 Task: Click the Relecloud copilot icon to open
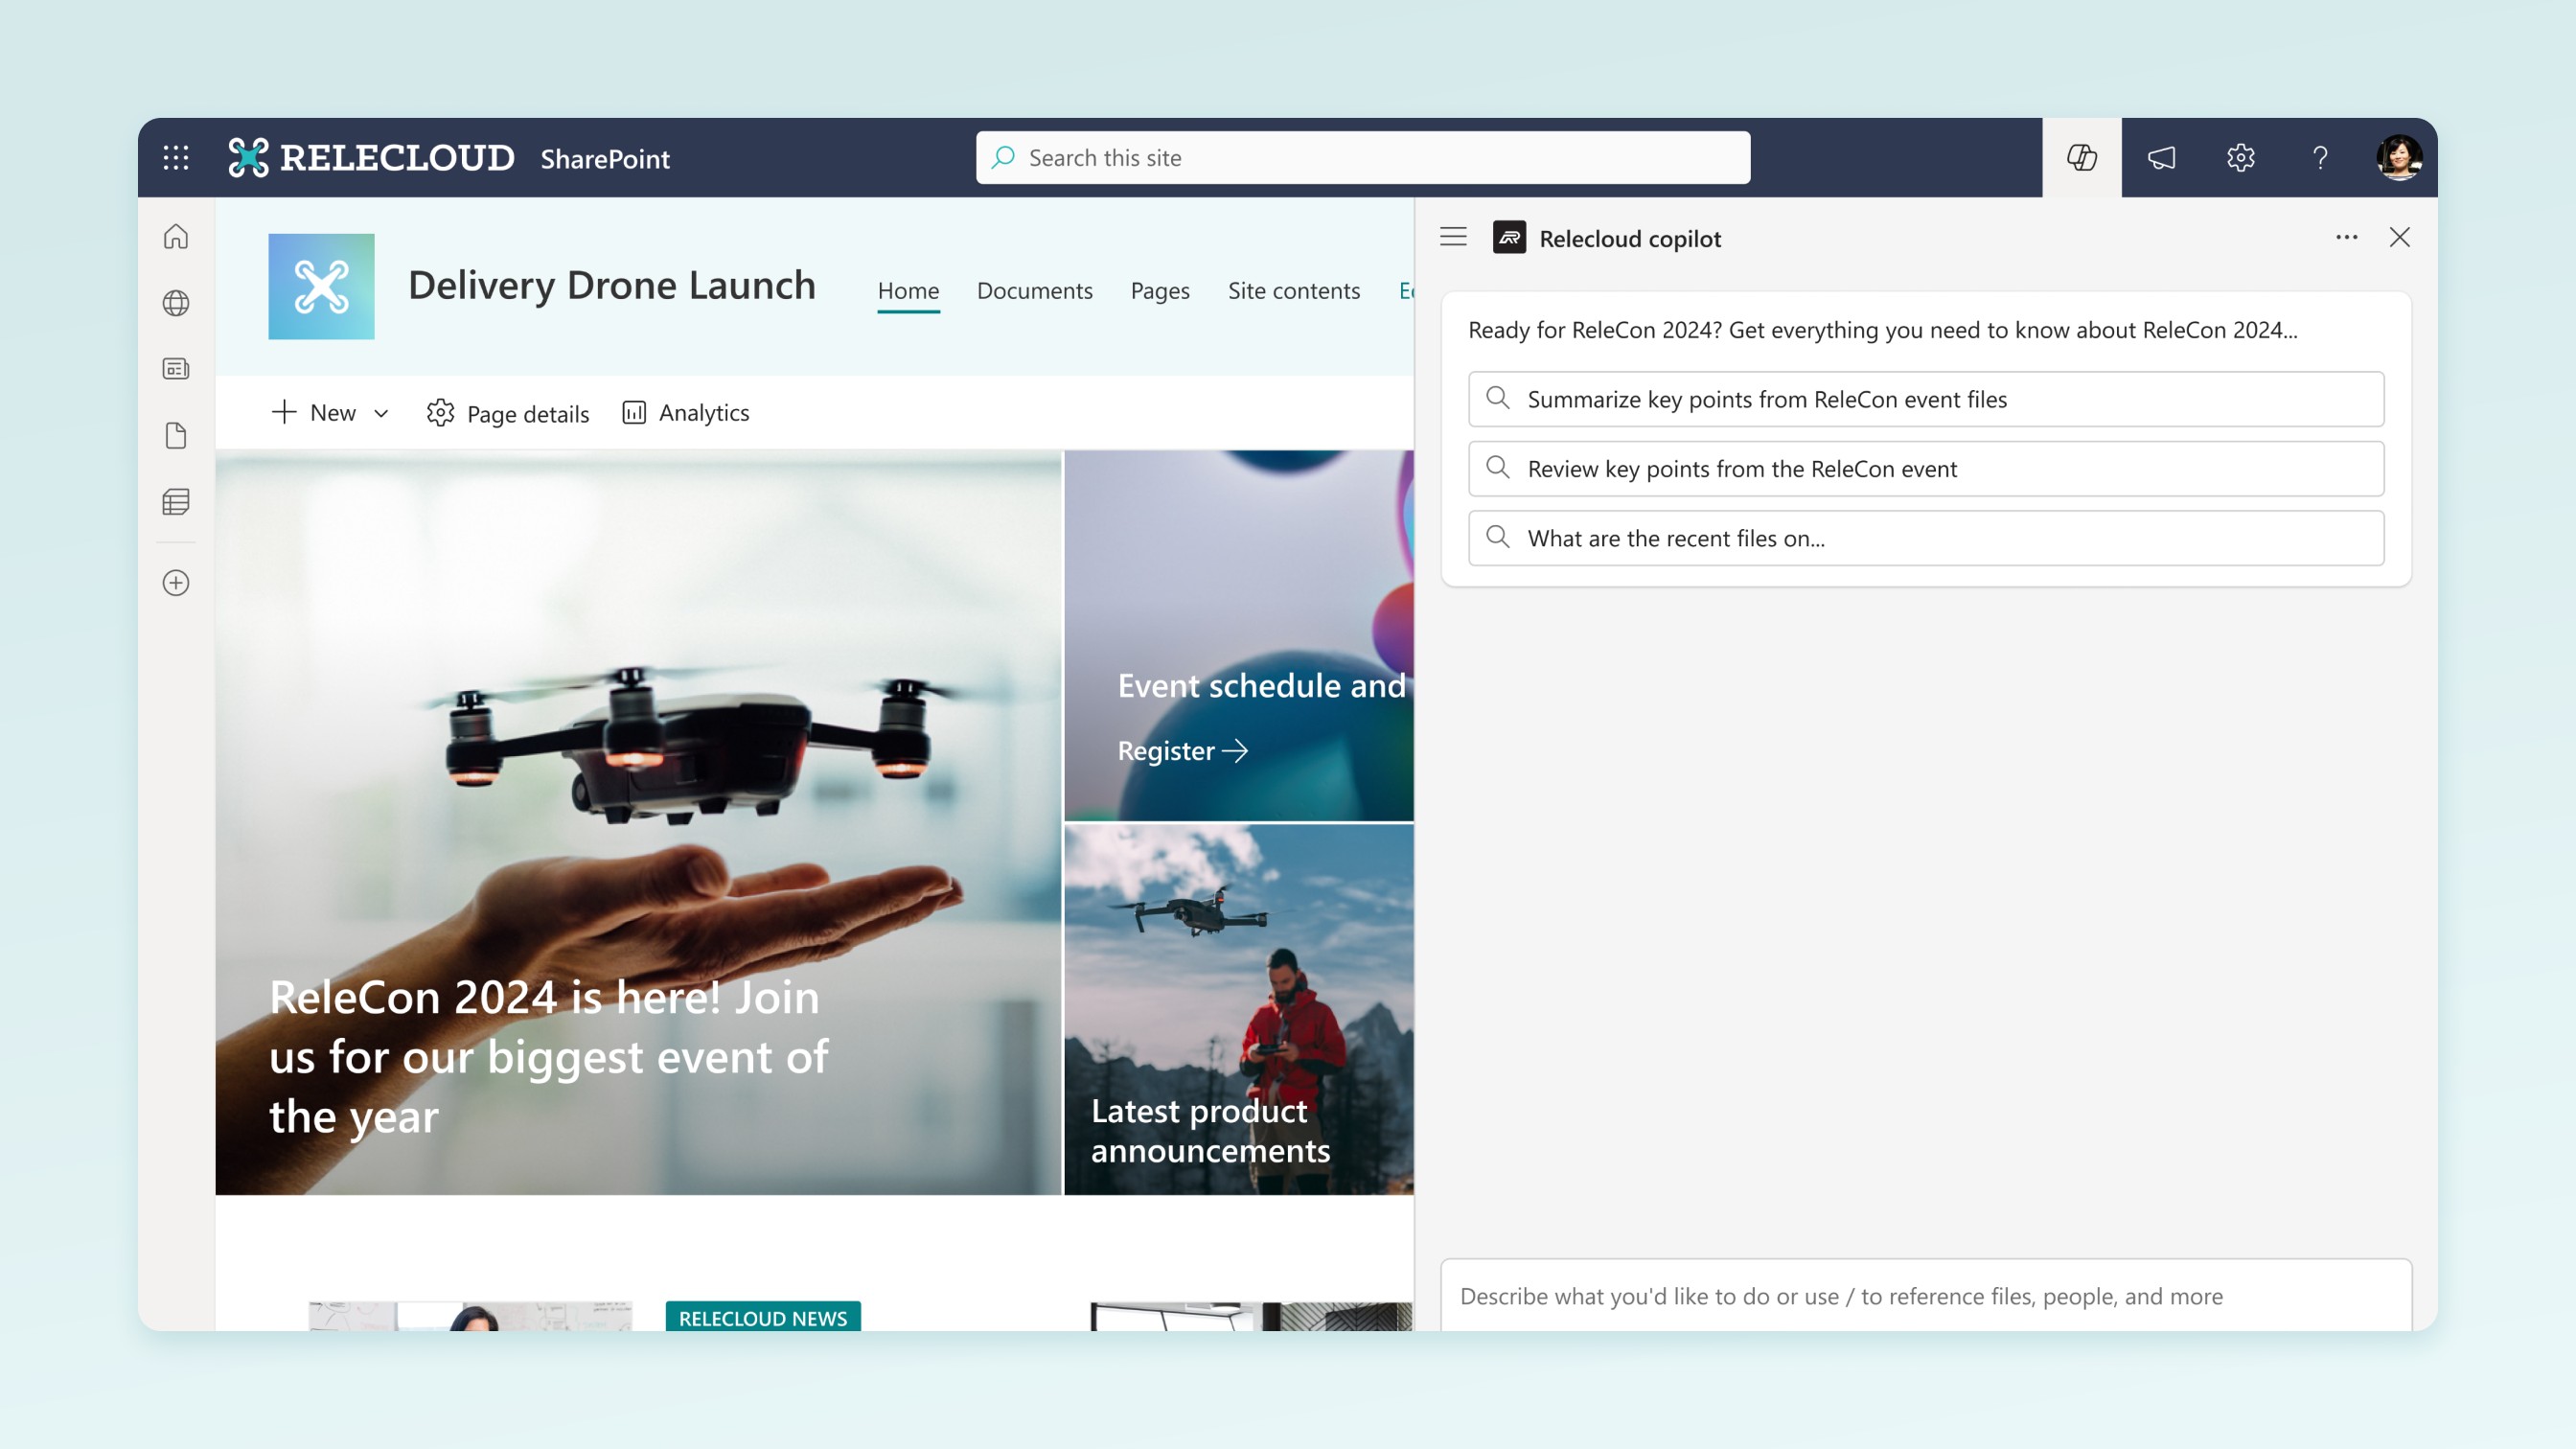point(2082,157)
